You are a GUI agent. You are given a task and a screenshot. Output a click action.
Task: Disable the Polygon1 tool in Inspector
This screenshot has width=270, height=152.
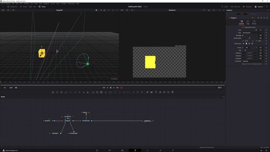pyautogui.click(x=229, y=18)
